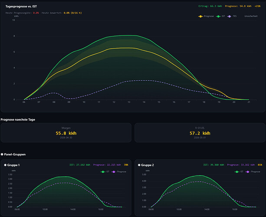
Task: Click 14:00 mark on Gruppe 1 axis
Action: 73,209
